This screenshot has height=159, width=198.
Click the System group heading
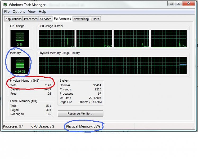(64, 81)
